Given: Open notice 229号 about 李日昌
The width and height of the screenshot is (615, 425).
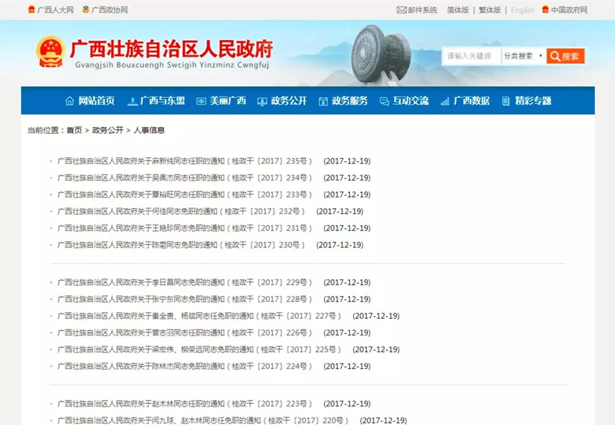Looking at the screenshot, I should 185,282.
